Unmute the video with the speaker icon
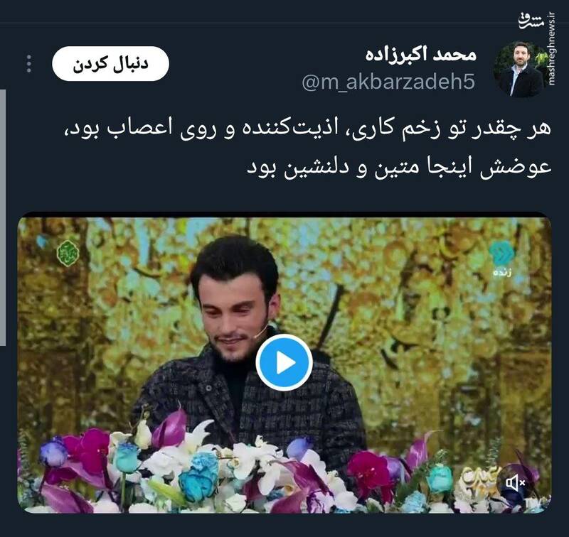 pyautogui.click(x=515, y=482)
